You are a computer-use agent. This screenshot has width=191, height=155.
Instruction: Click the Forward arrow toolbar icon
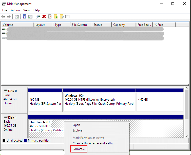pyautogui.click(x=9, y=17)
